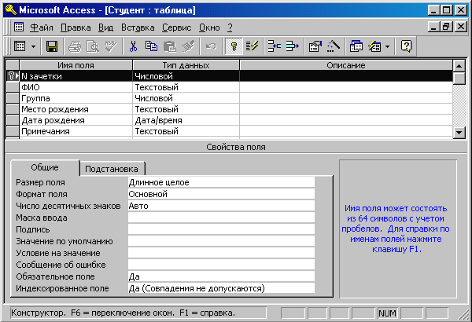Click the Дата/время data type cell

click(x=186, y=120)
